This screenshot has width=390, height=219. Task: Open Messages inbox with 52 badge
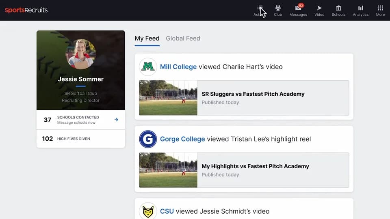[x=298, y=11]
